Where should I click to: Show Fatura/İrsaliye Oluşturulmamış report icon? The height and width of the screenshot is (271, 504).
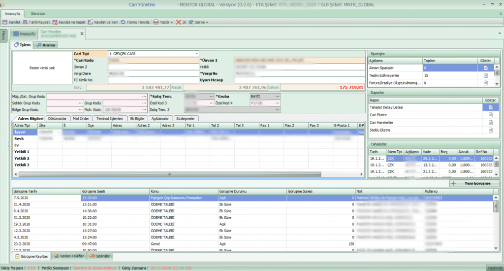[x=486, y=83]
